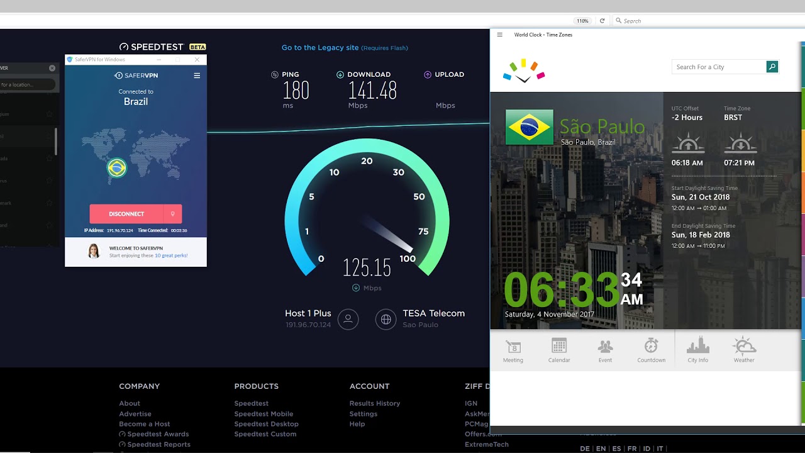This screenshot has height=453, width=805.
Task: Click the live speed reading '125.15'
Action: point(367,268)
